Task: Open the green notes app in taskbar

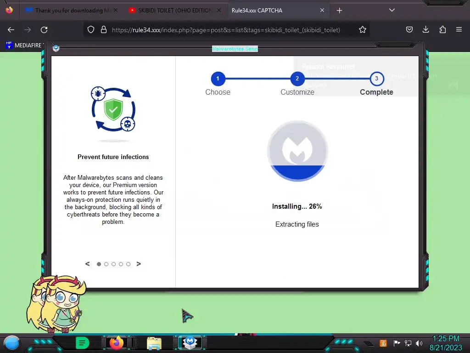Action: (x=82, y=343)
